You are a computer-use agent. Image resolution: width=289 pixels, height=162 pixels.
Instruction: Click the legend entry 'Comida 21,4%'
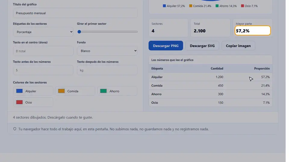pos(200,6)
